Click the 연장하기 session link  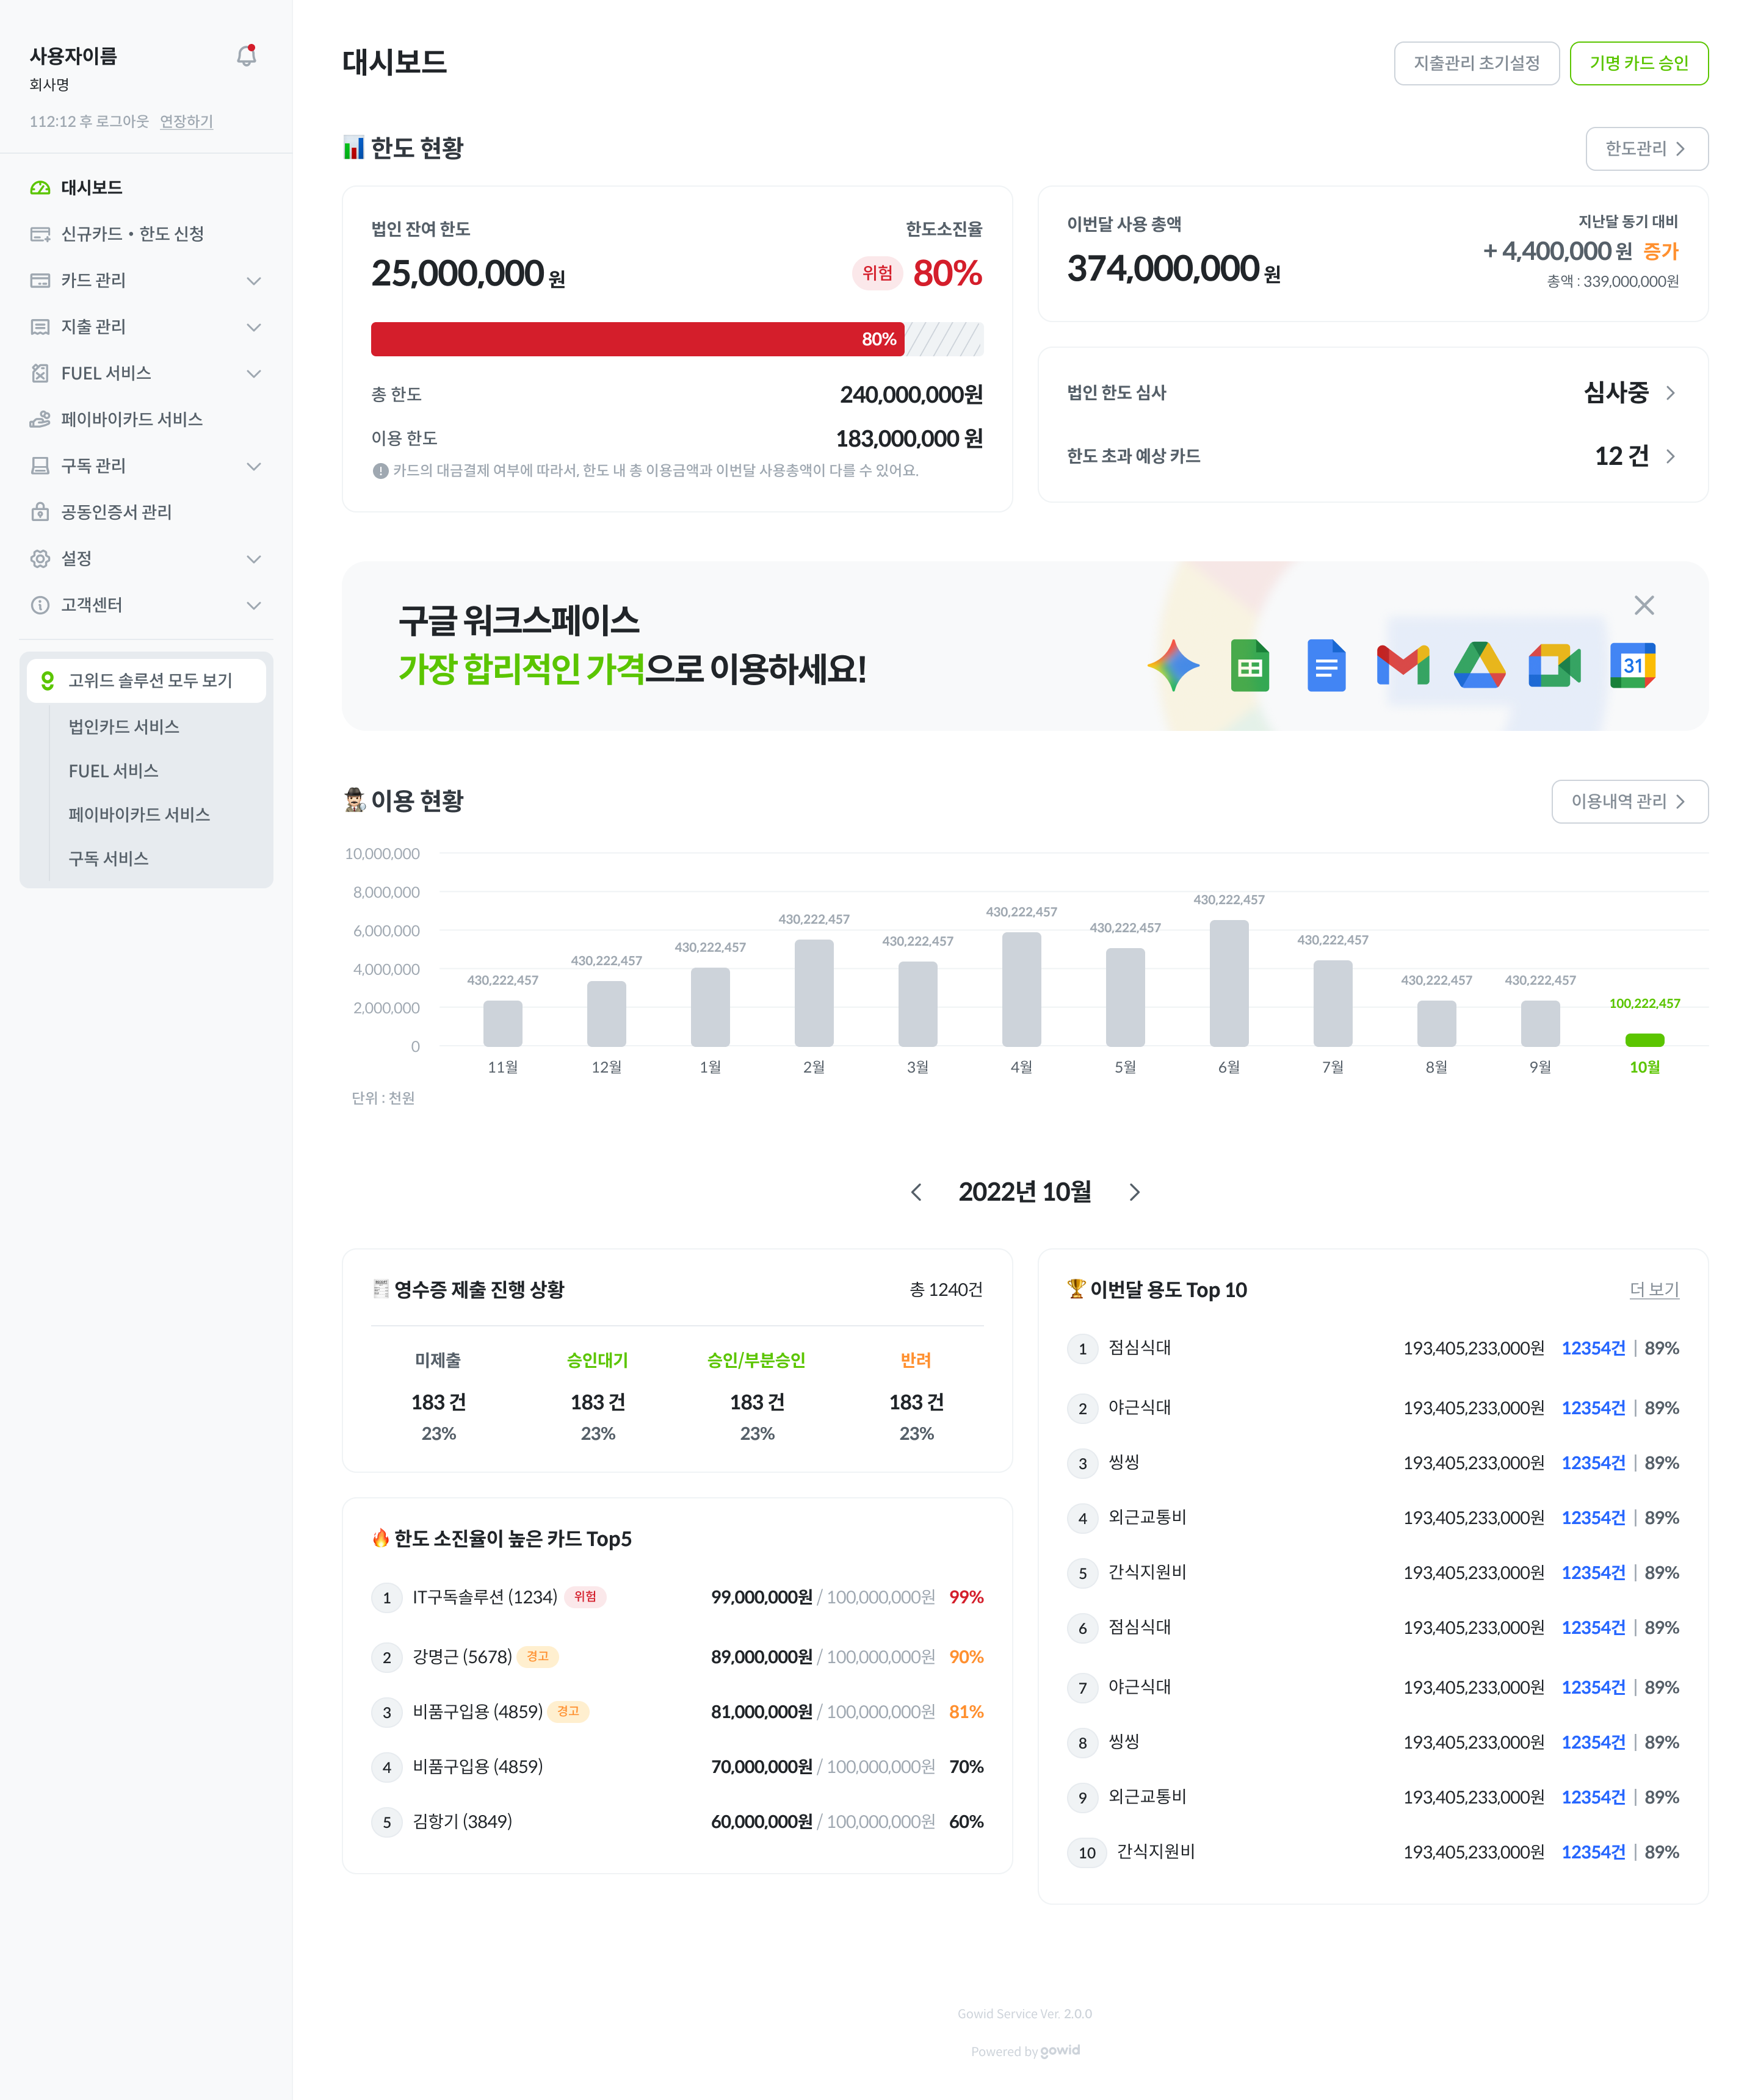click(186, 121)
